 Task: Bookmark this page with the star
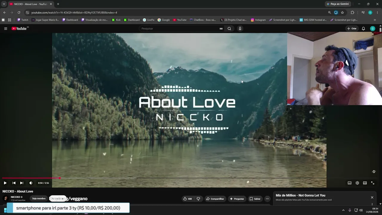[x=342, y=13]
